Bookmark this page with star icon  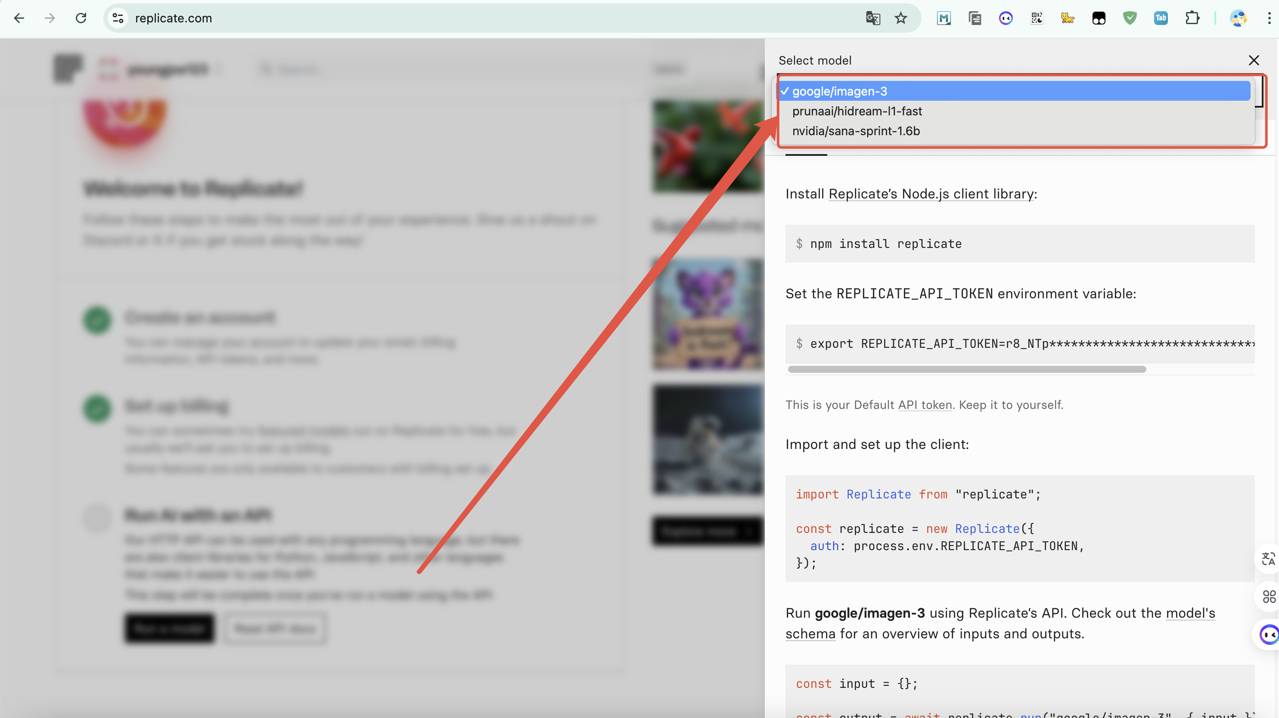coord(900,19)
